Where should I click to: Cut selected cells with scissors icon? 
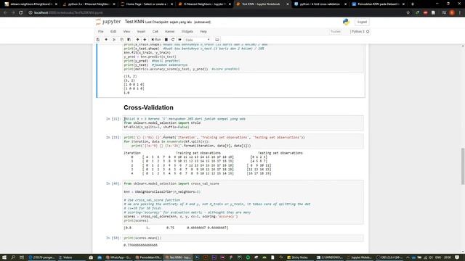coord(114,40)
